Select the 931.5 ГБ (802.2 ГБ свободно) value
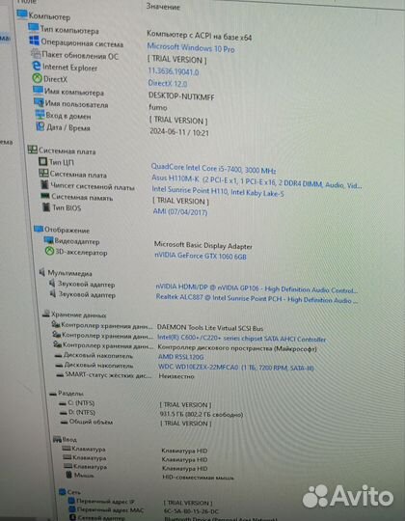This screenshot has width=405, height=521. click(202, 414)
